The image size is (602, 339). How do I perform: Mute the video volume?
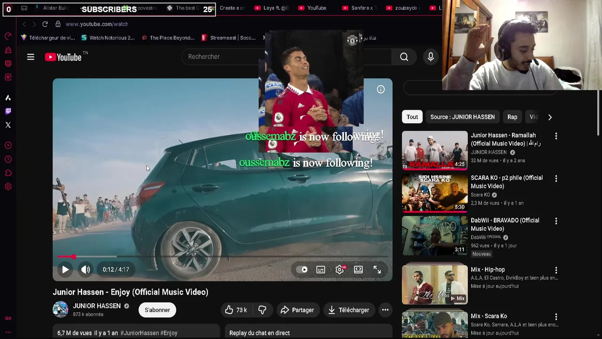pos(85,269)
